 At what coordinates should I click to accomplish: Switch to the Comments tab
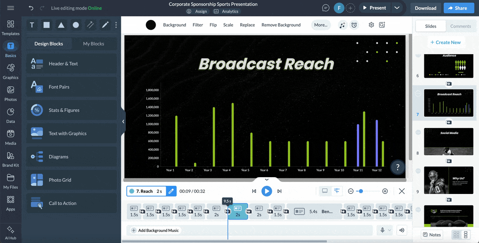461,26
